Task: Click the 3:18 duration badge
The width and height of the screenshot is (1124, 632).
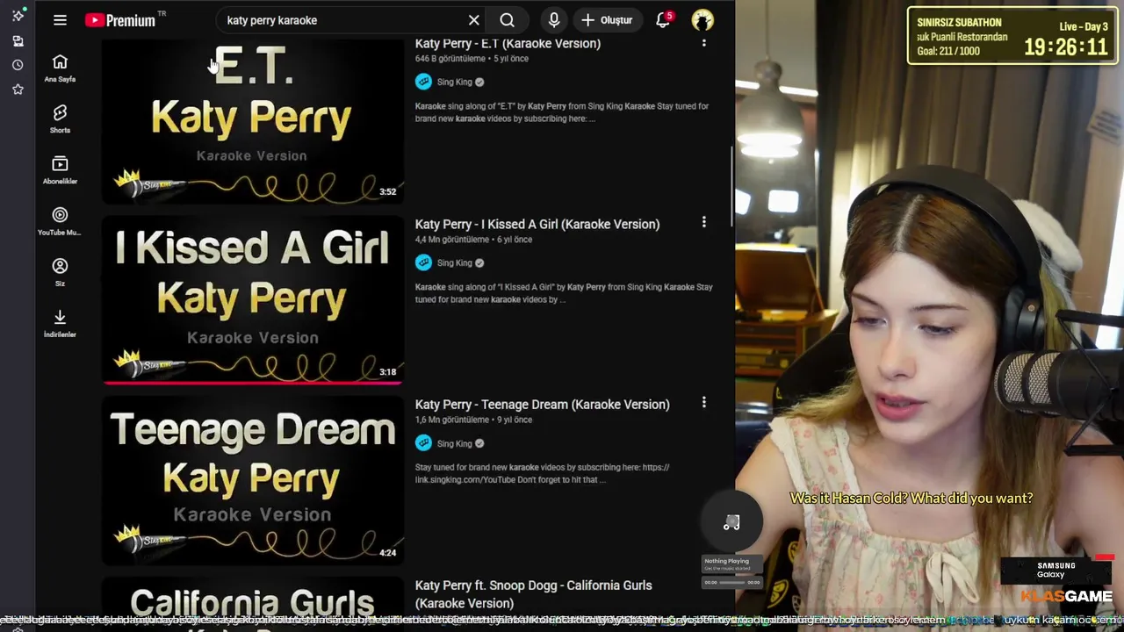Action: pos(387,372)
